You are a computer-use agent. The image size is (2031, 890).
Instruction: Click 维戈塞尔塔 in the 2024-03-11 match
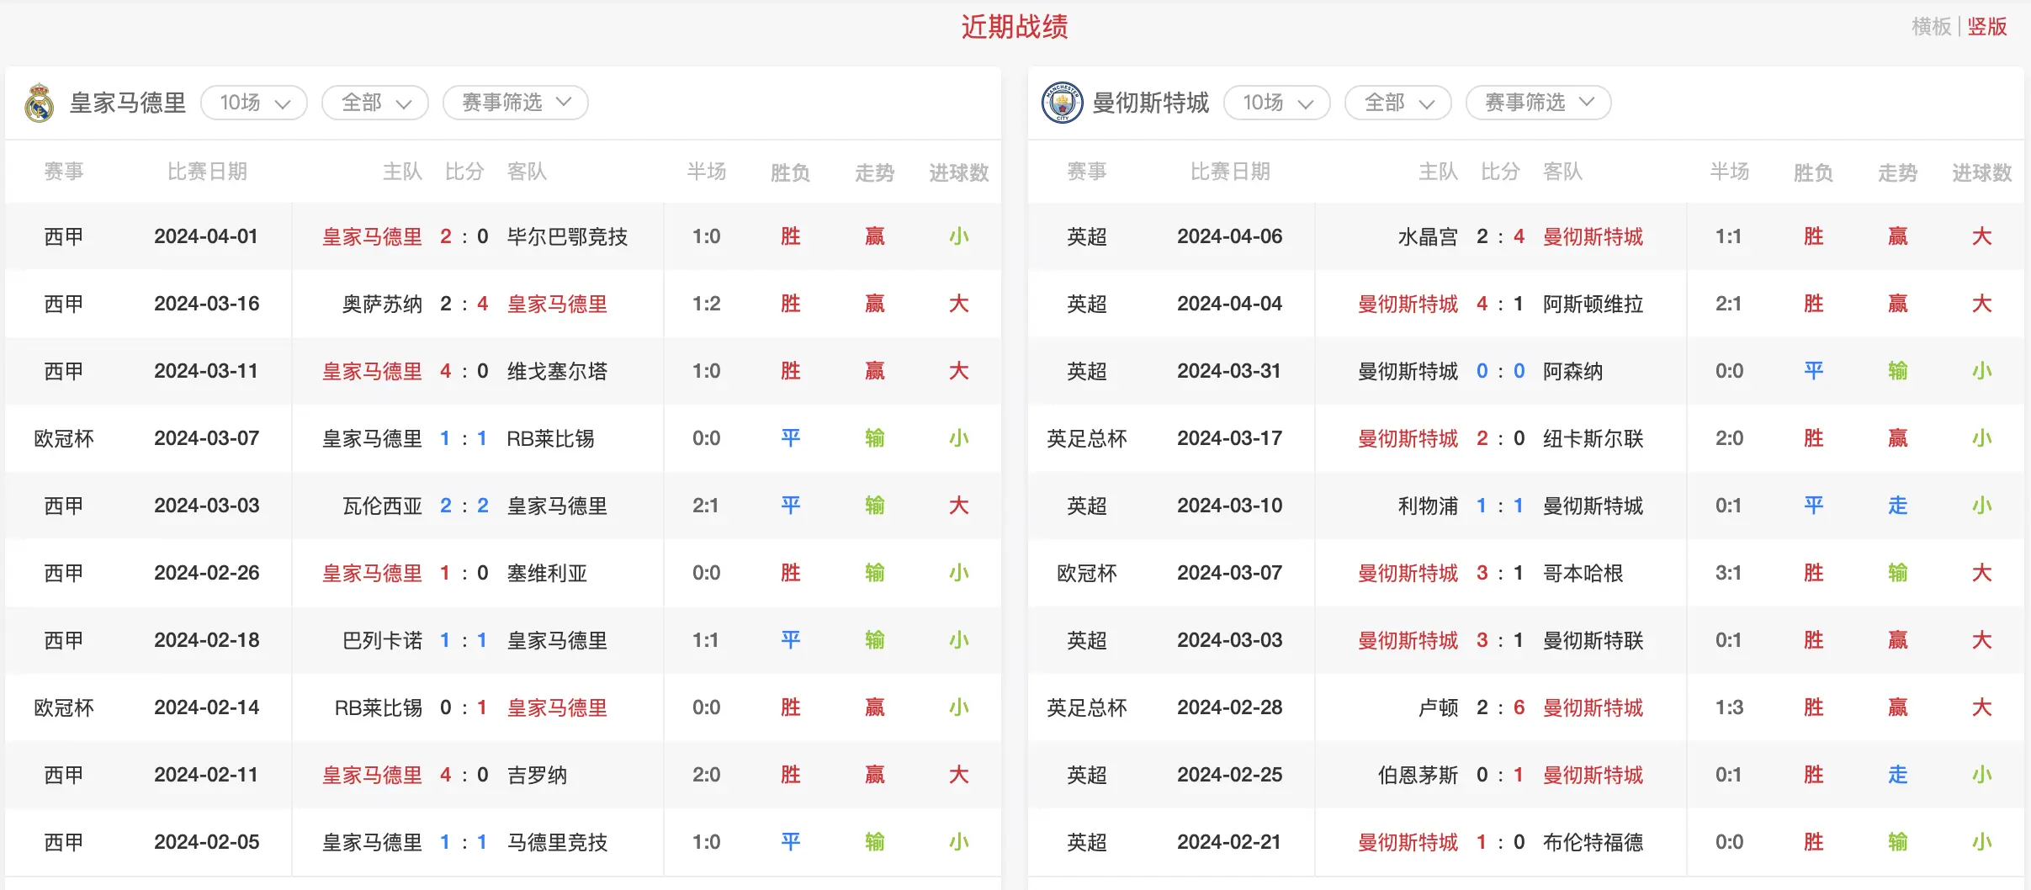point(557,371)
